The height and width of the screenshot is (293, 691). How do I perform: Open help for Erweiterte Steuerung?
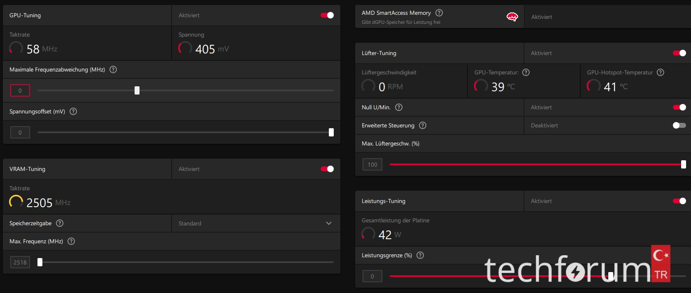pyautogui.click(x=423, y=125)
